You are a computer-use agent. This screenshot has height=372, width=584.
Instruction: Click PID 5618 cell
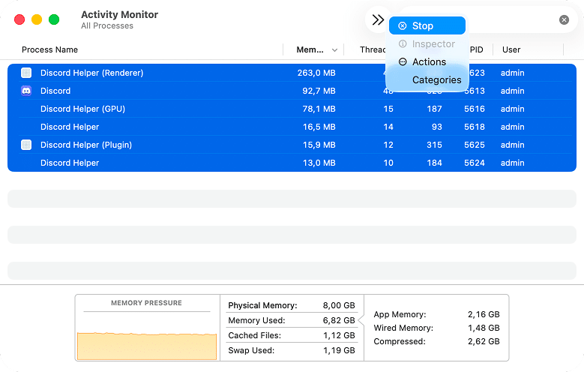pos(474,127)
